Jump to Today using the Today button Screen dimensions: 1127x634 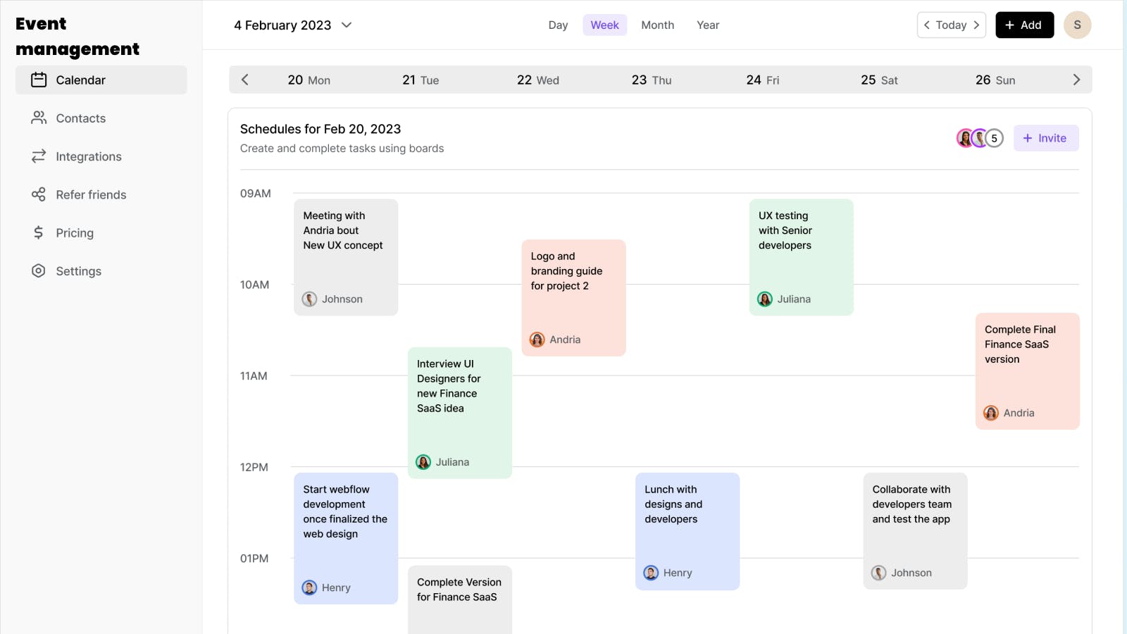pyautogui.click(x=951, y=25)
